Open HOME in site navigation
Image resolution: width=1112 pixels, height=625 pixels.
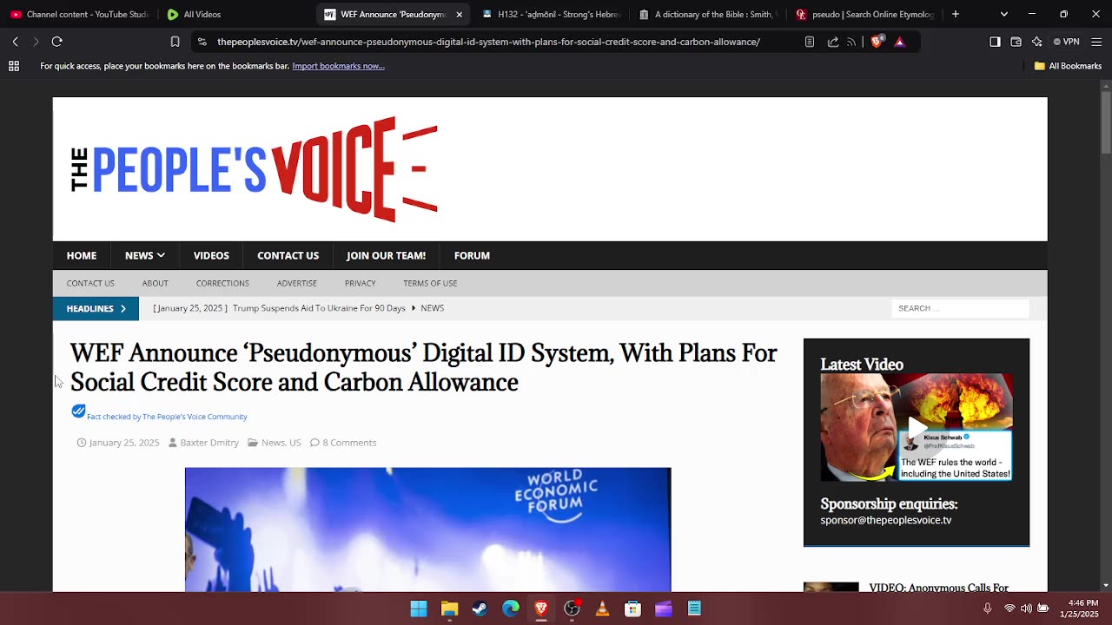82,255
